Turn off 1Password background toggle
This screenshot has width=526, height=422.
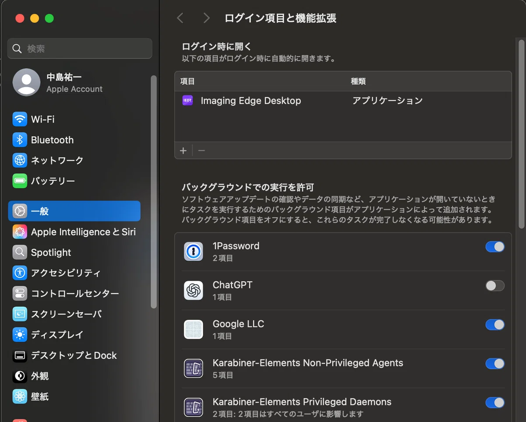pos(495,247)
